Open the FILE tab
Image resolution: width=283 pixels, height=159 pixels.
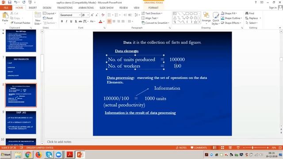pos(6,8)
